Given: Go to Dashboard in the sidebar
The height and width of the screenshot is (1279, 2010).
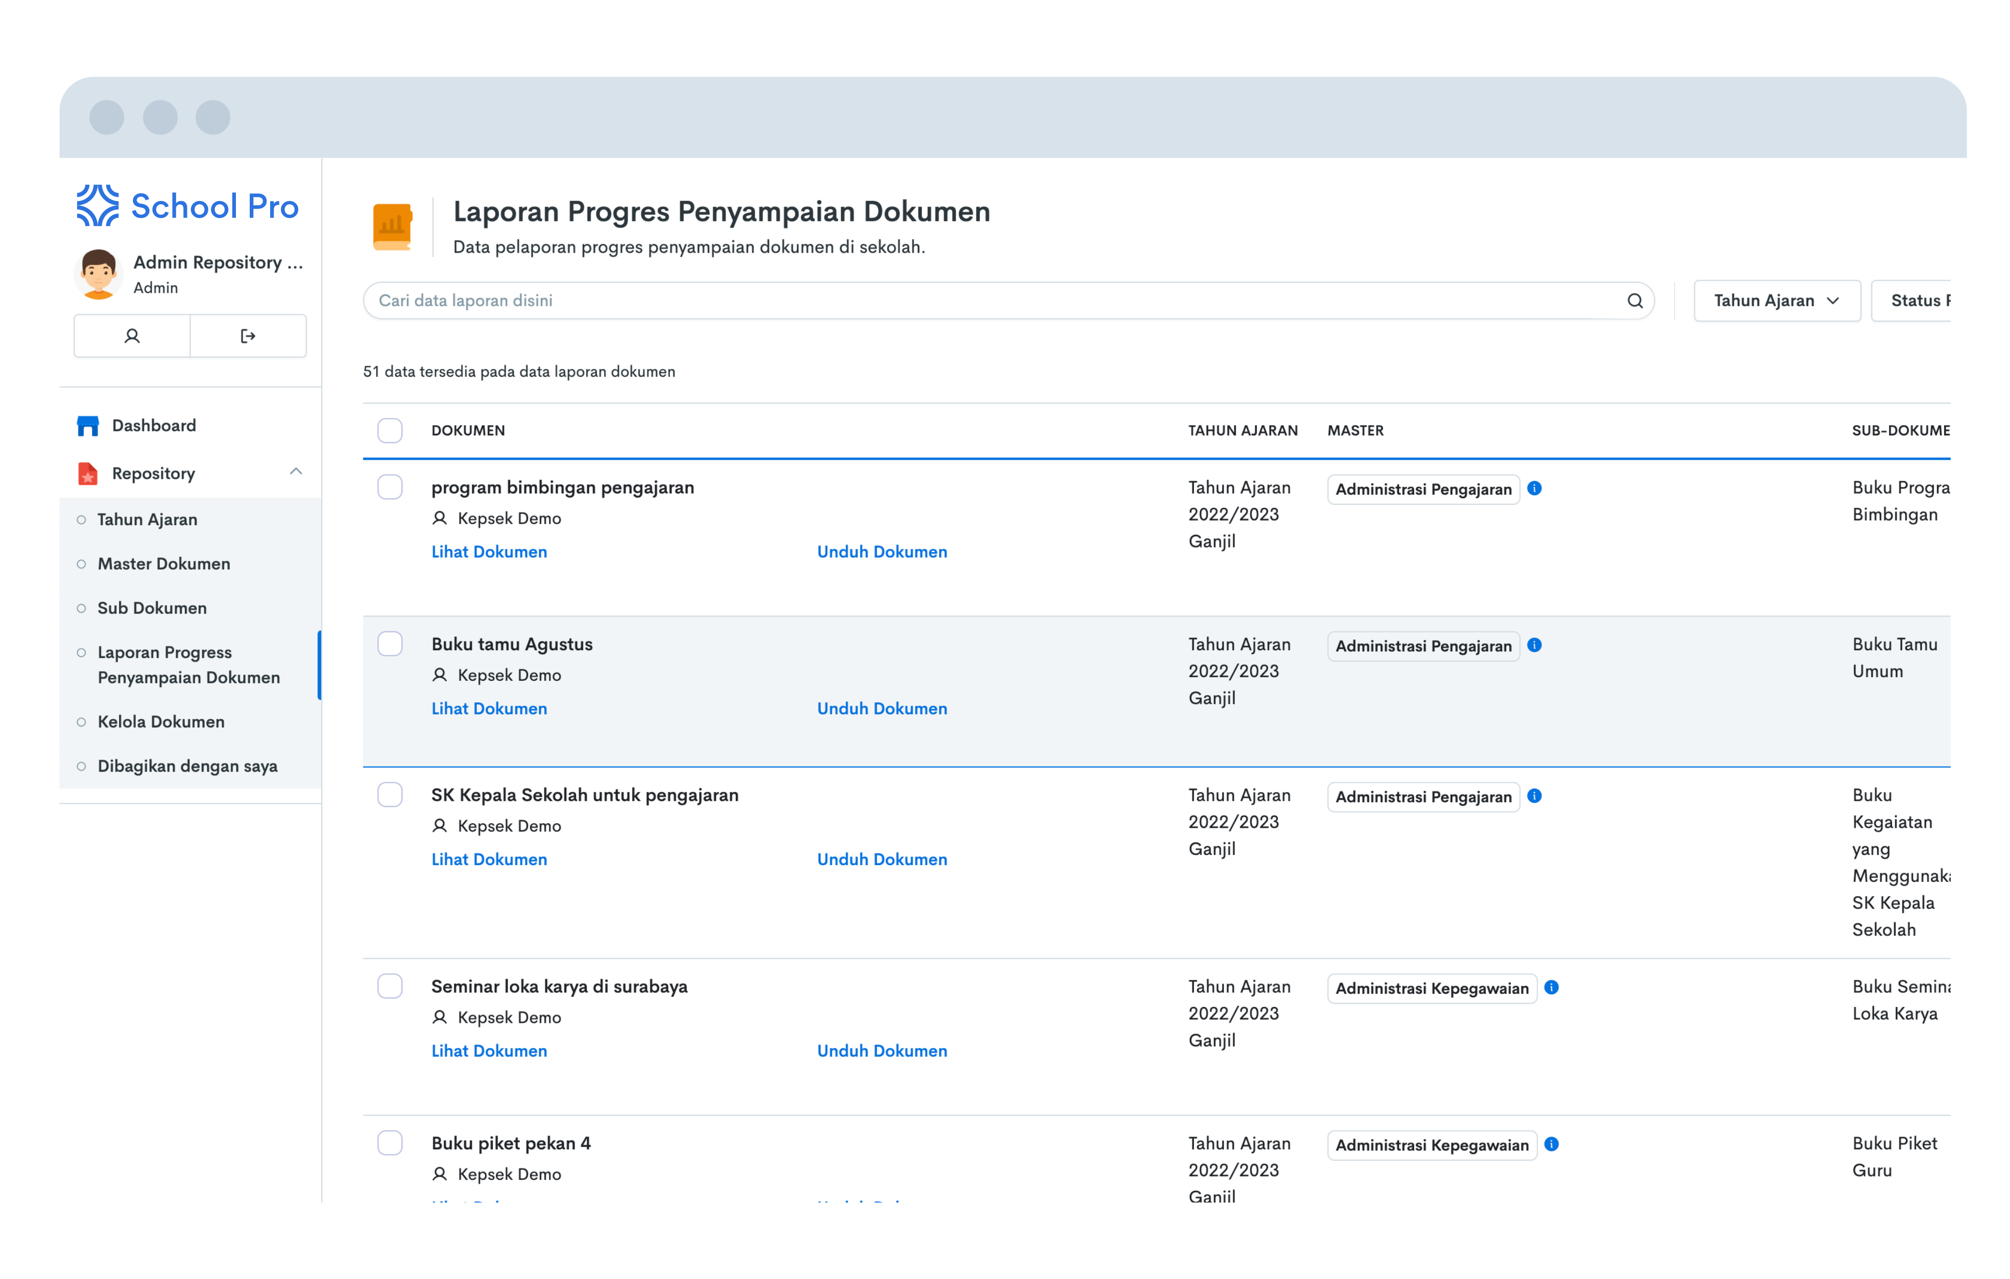Looking at the screenshot, I should 154,426.
